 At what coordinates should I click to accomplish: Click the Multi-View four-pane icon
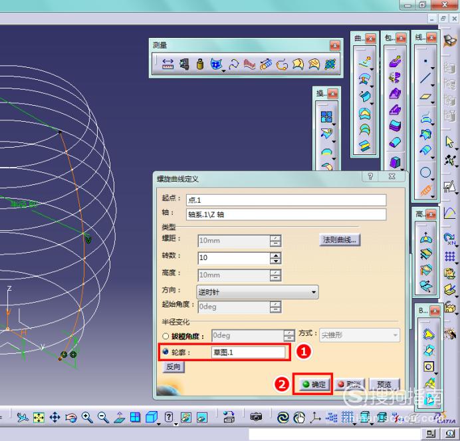(x=135, y=417)
